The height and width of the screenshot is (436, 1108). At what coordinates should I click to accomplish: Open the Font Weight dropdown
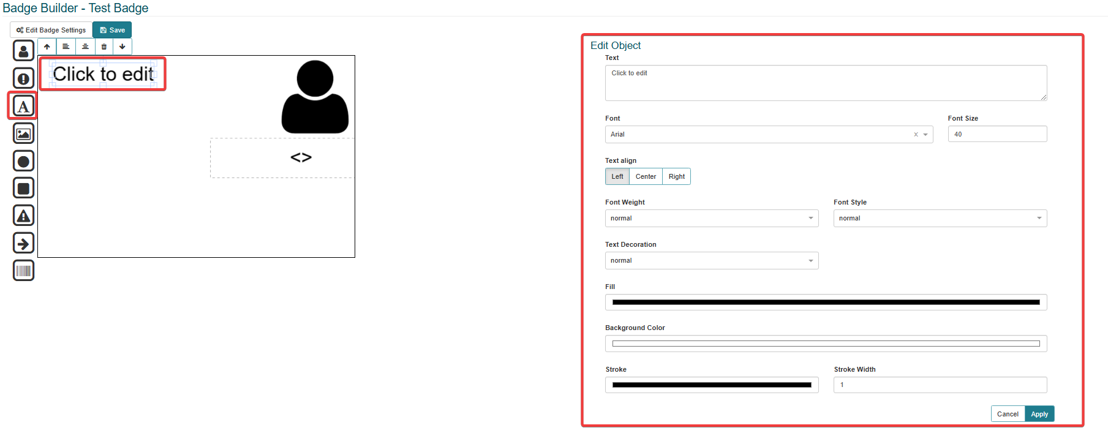tap(711, 218)
